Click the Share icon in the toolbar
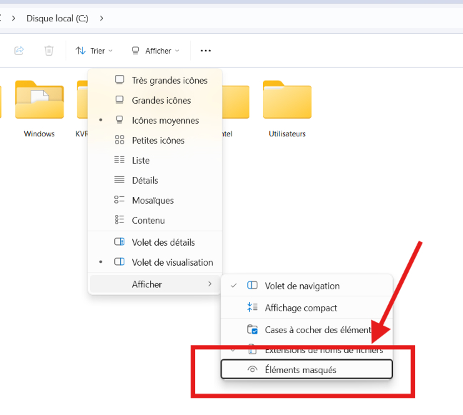Image resolution: width=463 pixels, height=415 pixels. tap(19, 51)
